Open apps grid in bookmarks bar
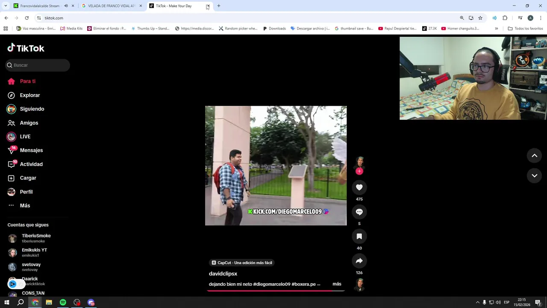547x308 pixels. [x=6, y=29]
